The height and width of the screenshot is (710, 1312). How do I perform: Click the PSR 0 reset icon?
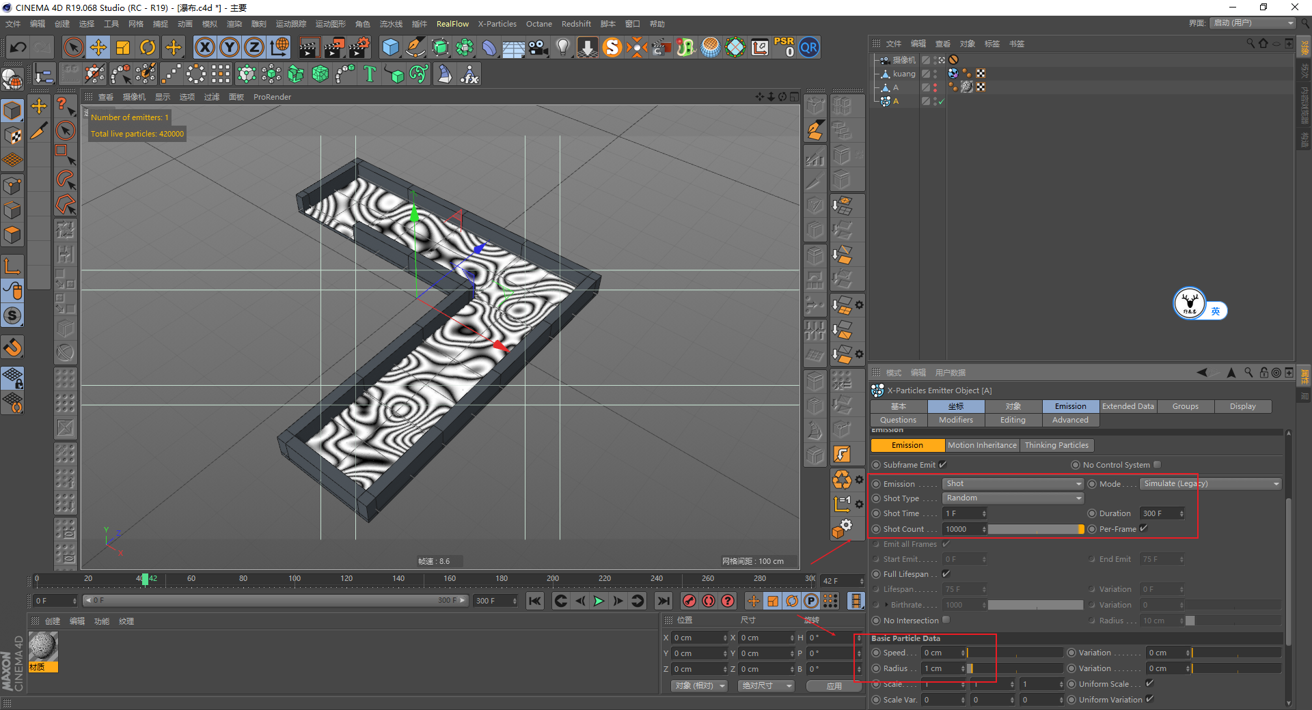tap(784, 47)
